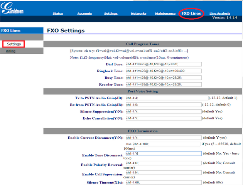Edit the Ringback Tone field
The height and width of the screenshot is (185, 243).
tap(163, 71)
